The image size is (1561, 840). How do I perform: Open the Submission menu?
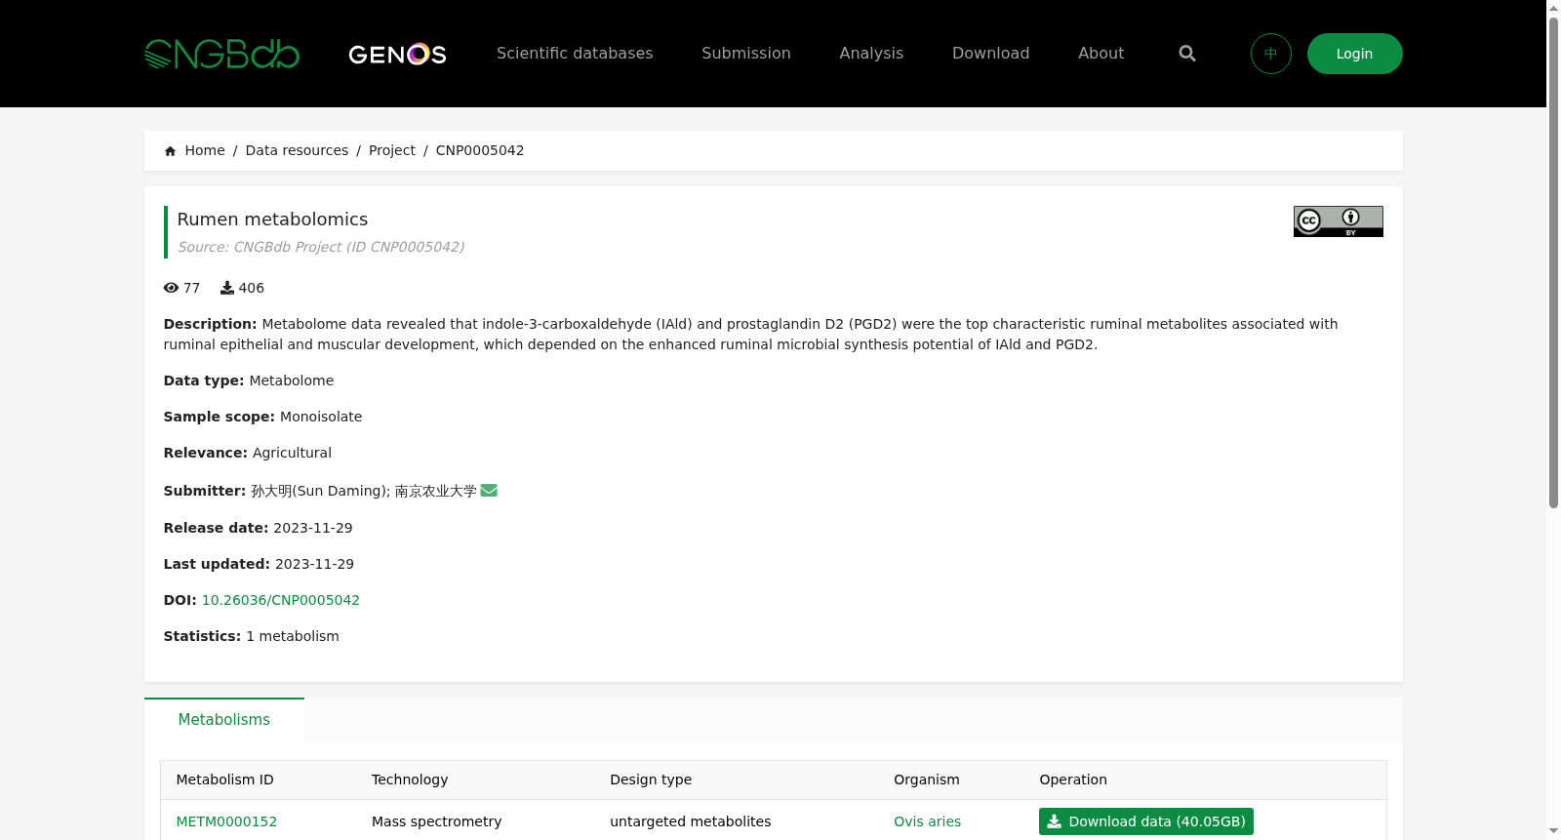(746, 54)
